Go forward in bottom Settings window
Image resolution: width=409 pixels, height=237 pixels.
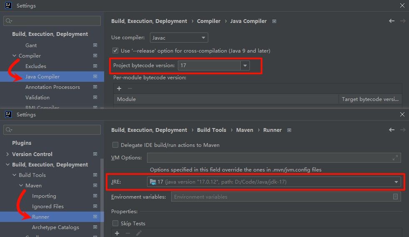403,130
